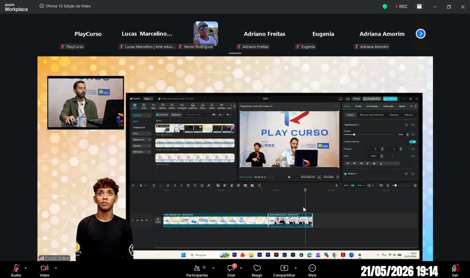
Task: Open fullscreen preview icon in CapCut player
Action: click(338, 177)
